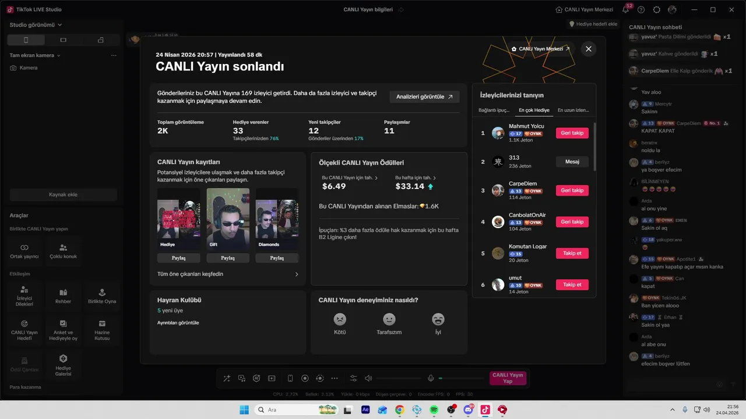
Task: Click CANLI Yayın Yap button
Action: (x=508, y=378)
